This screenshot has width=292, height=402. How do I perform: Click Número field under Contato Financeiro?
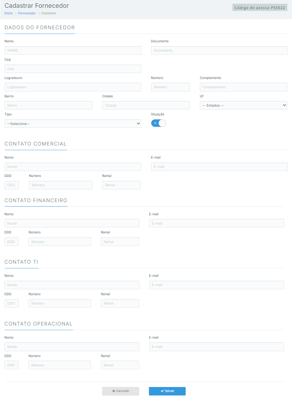60,242
